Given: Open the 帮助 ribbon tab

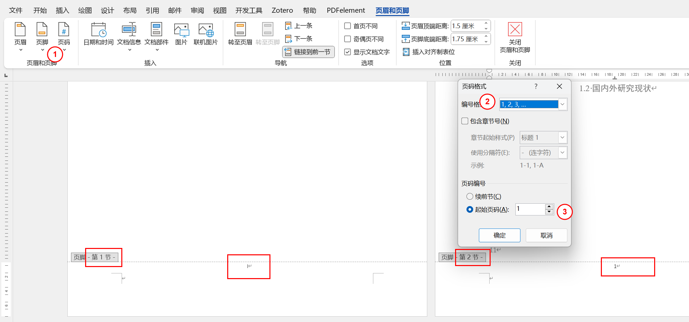Looking at the screenshot, I should [x=310, y=10].
